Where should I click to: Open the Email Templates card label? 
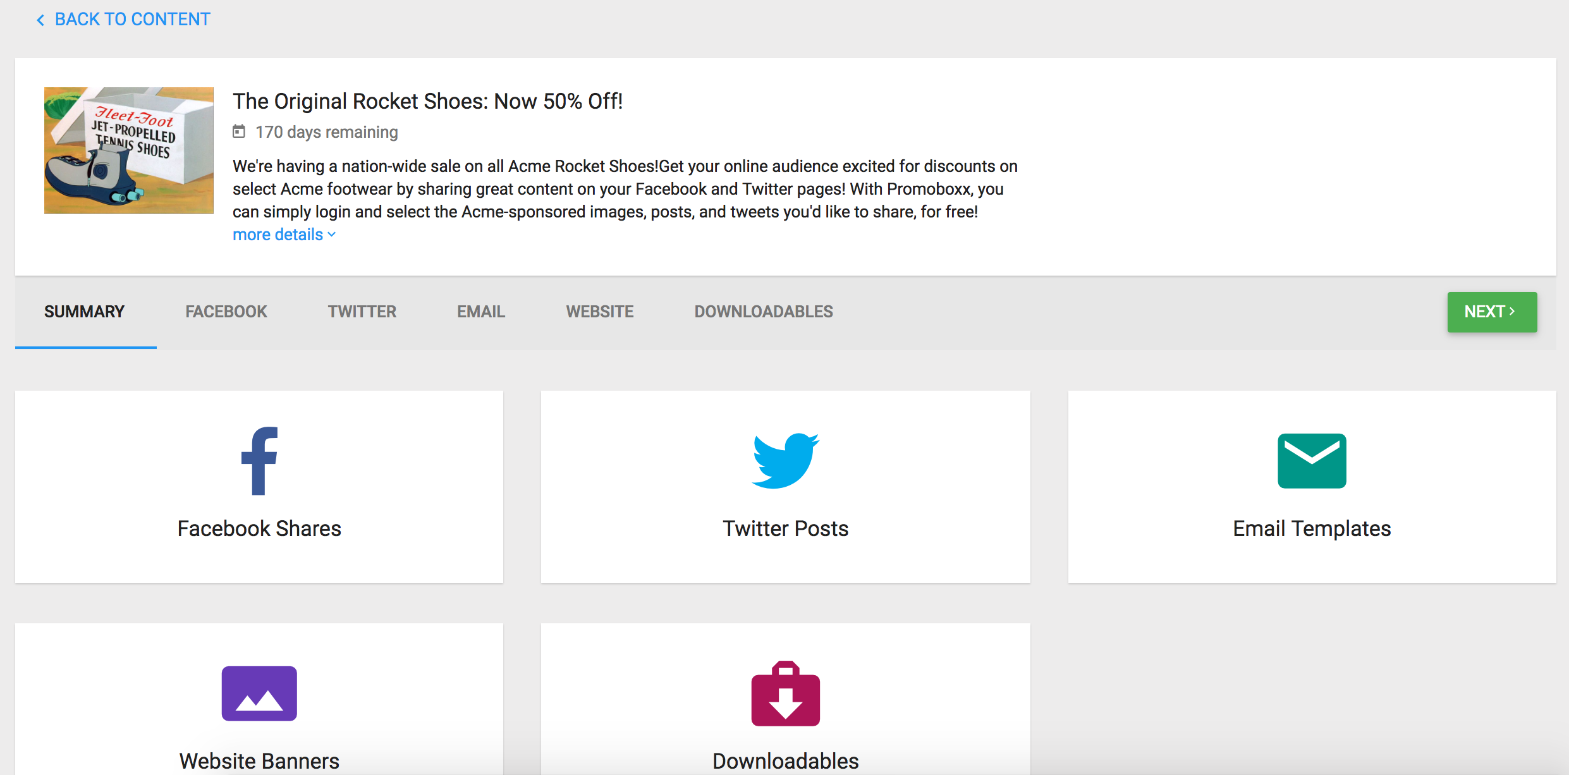[1312, 528]
